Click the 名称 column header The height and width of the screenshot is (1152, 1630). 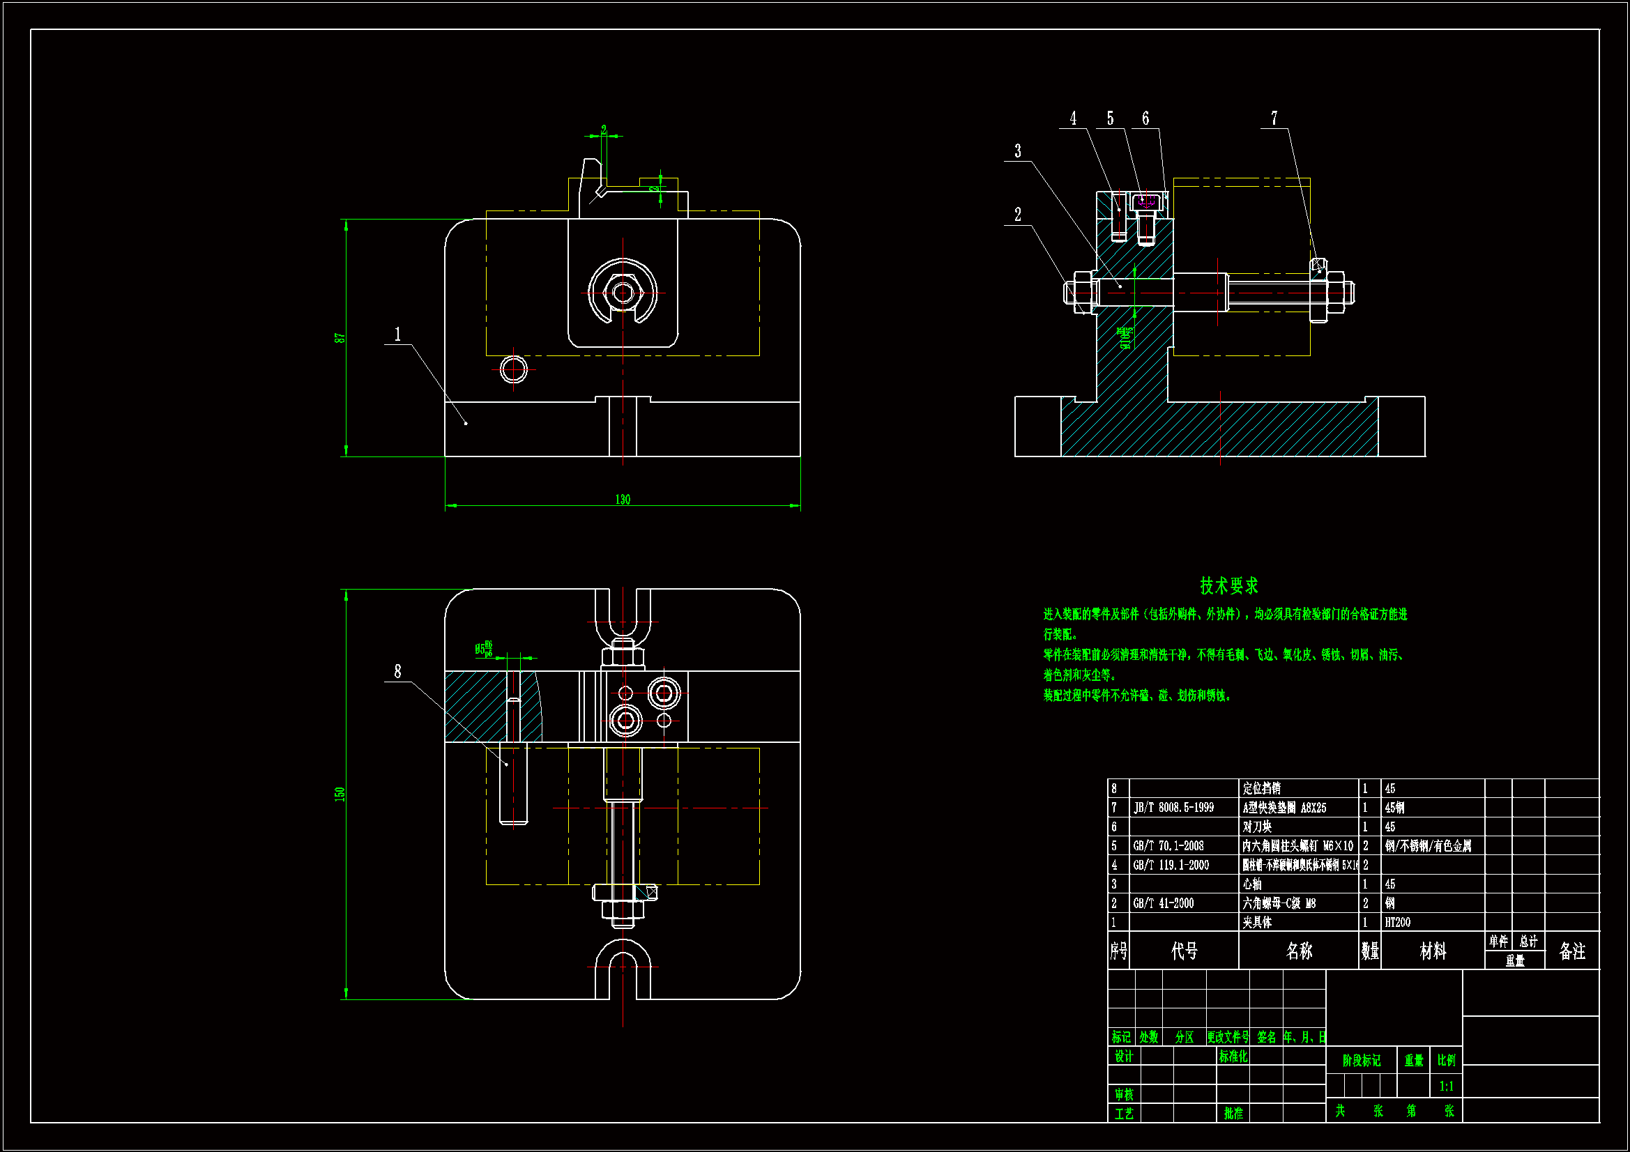(x=1299, y=951)
